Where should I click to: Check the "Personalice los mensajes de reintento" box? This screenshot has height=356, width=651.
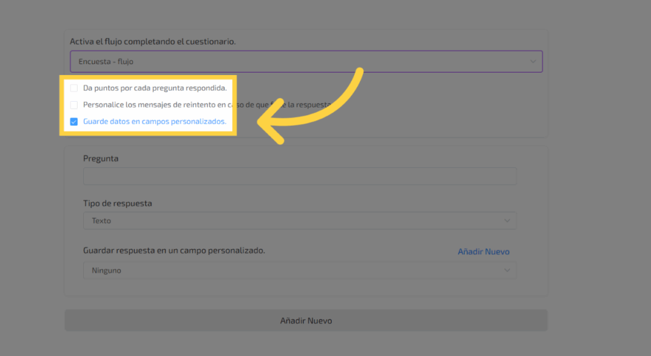point(74,104)
